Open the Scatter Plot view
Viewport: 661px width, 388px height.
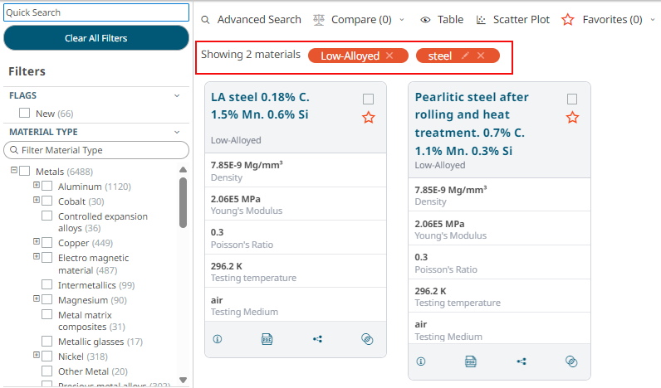(x=512, y=19)
